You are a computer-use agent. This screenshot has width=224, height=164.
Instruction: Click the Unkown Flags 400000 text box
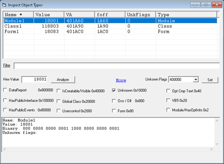click(181, 79)
